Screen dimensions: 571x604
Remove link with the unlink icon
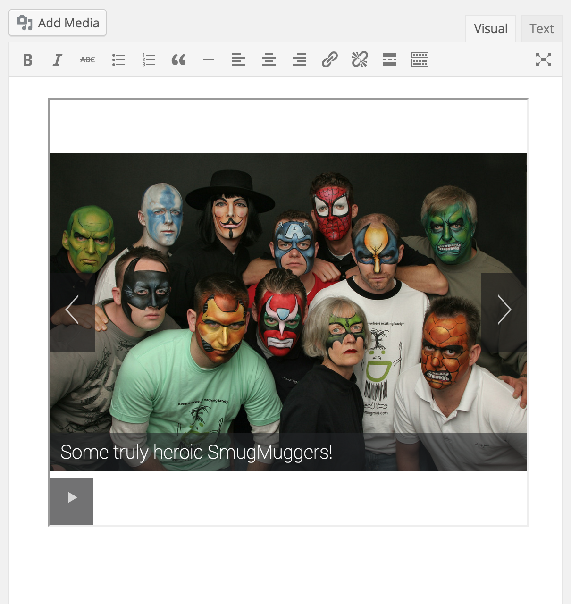pyautogui.click(x=360, y=60)
